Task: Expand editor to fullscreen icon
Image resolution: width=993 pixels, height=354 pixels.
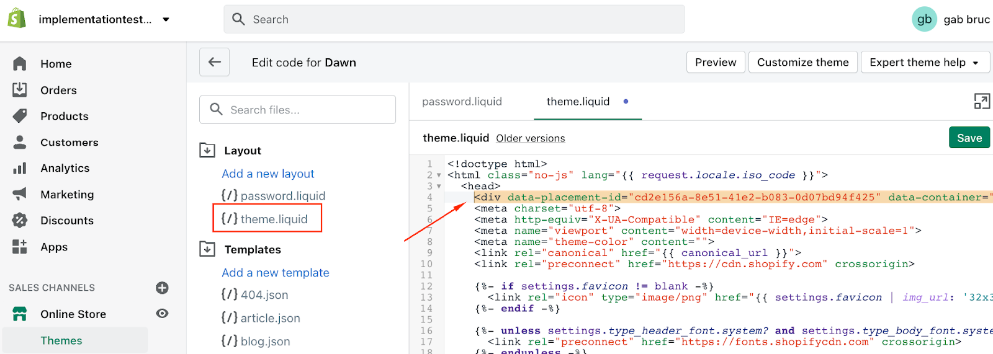Action: 982,101
